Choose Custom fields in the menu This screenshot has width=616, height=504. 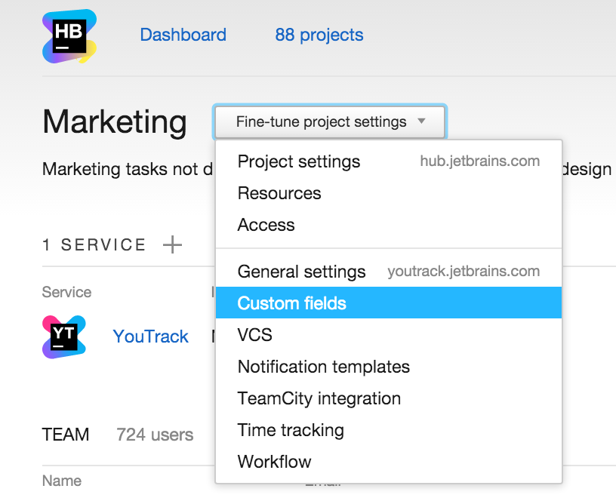tap(389, 303)
